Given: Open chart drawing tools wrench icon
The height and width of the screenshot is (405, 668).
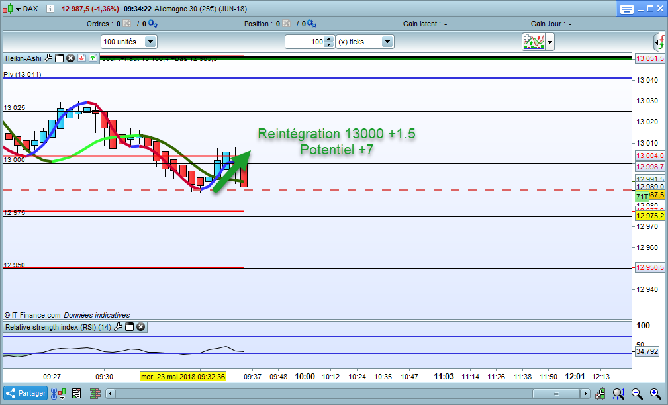Looking at the screenshot, I should [x=600, y=394].
